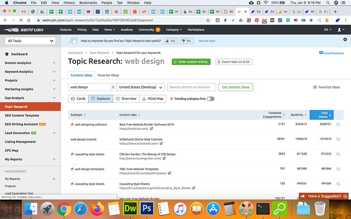Add 'CSS Zen Garden' row to favorites

click(x=338, y=154)
